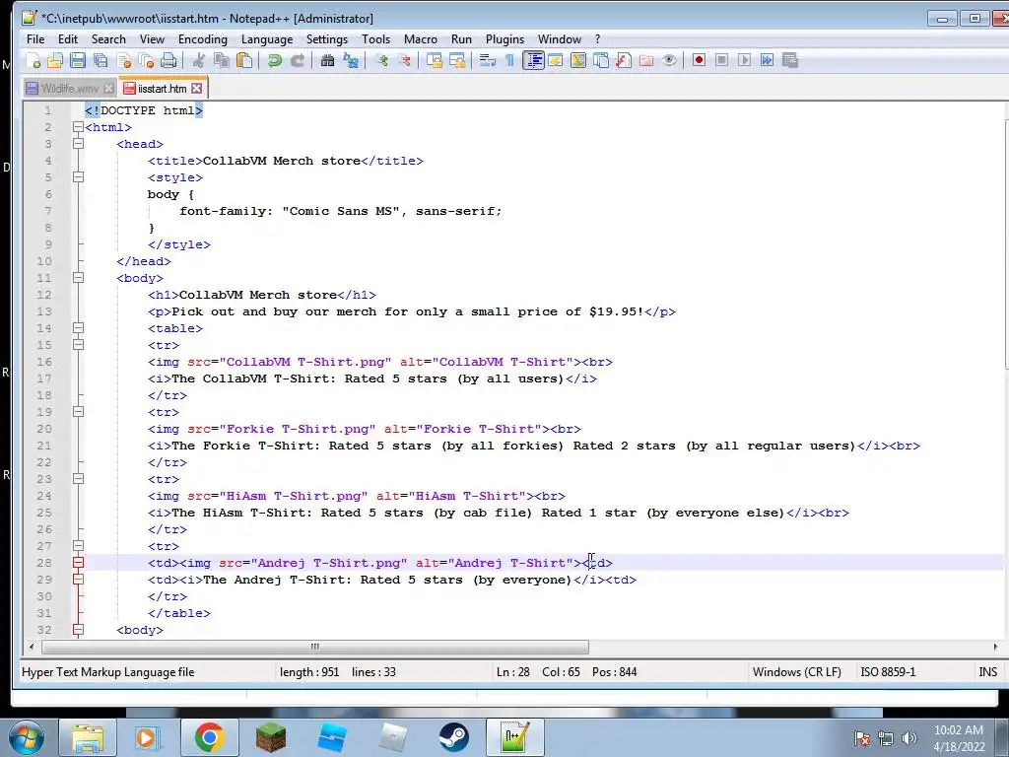
Task: Toggle the indent guide toolbar button
Action: point(533,60)
